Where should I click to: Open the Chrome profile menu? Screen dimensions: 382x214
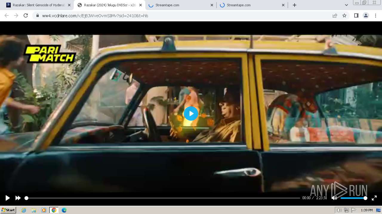(x=366, y=15)
